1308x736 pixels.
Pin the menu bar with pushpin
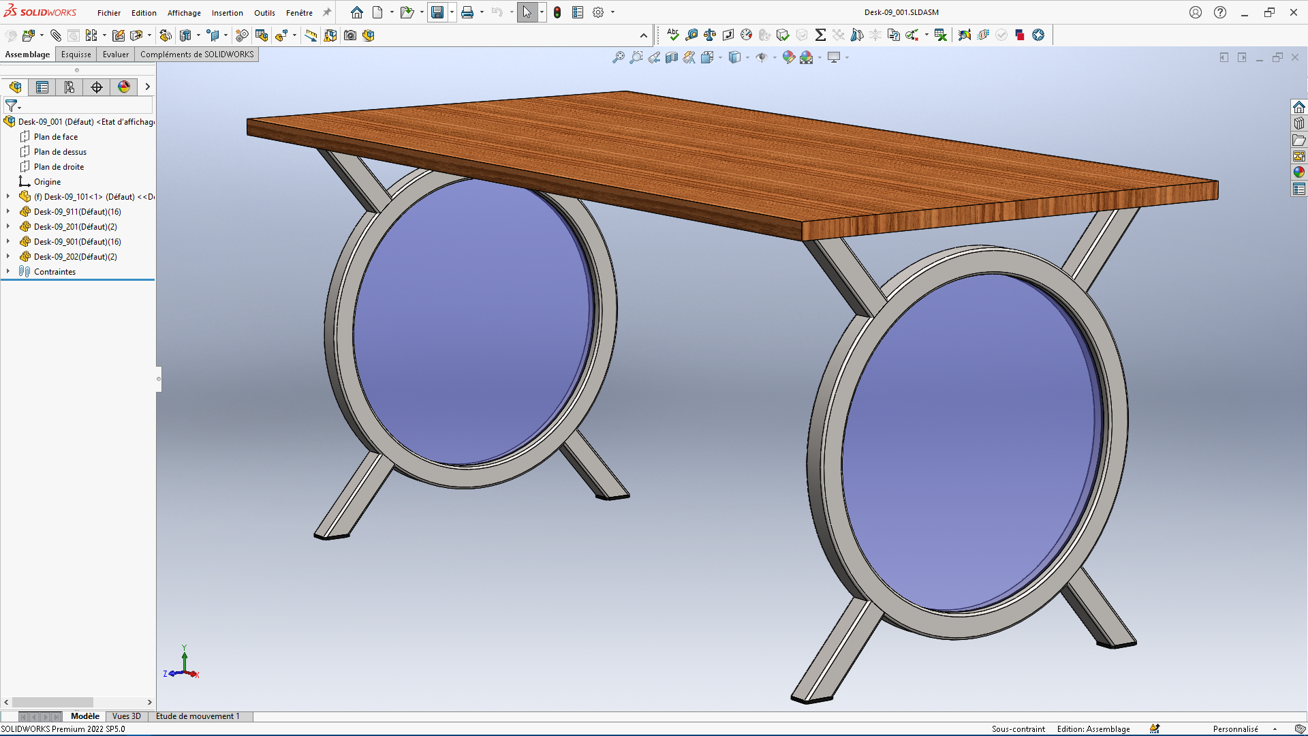pos(327,12)
